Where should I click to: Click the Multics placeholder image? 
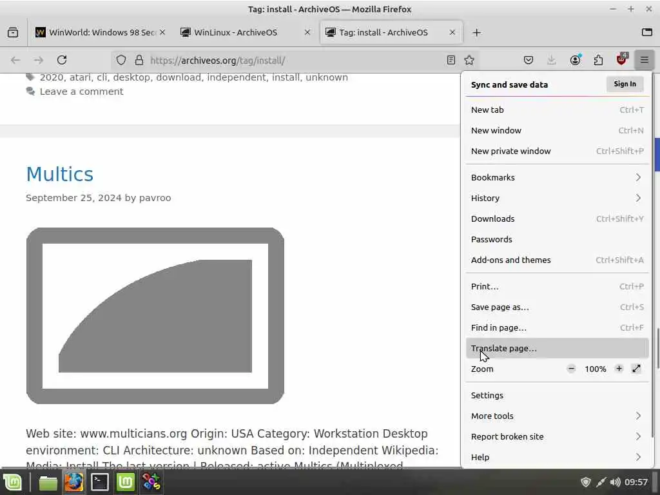click(155, 316)
